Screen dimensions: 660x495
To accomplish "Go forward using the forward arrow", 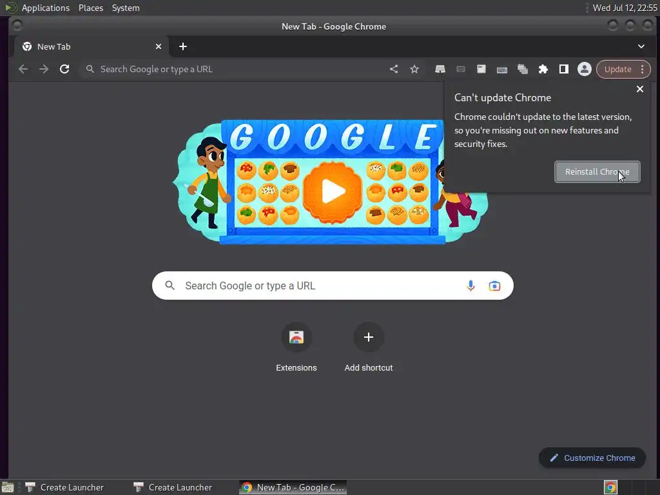I will pyautogui.click(x=44, y=69).
